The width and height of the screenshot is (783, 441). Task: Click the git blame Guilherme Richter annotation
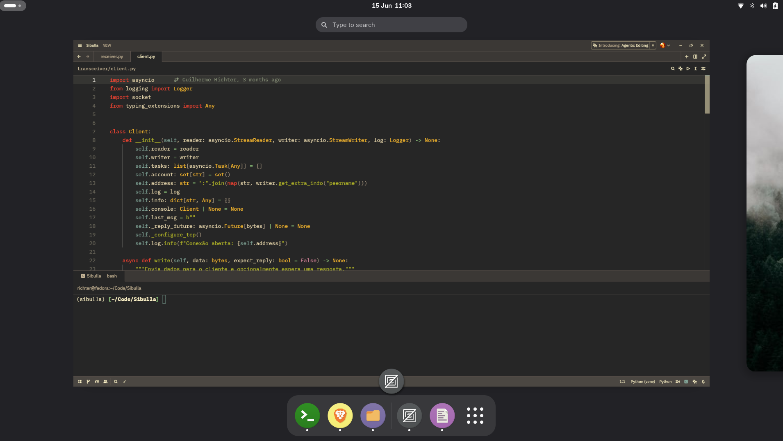[228, 80]
